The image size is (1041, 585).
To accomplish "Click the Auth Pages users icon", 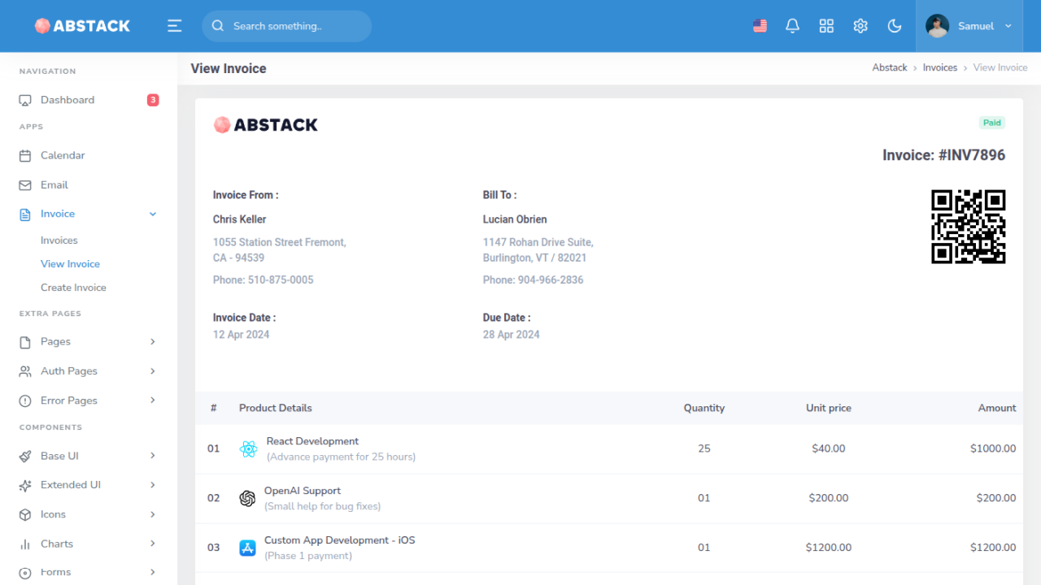I will [x=25, y=371].
